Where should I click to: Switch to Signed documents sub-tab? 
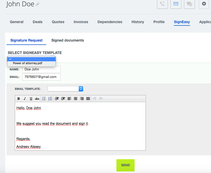pos(68,40)
